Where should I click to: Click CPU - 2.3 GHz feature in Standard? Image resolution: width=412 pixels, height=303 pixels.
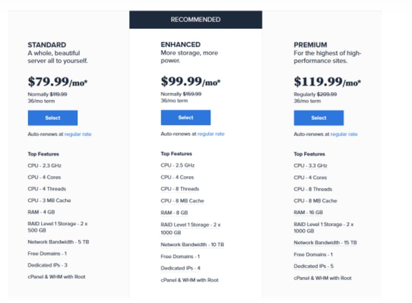(x=45, y=166)
